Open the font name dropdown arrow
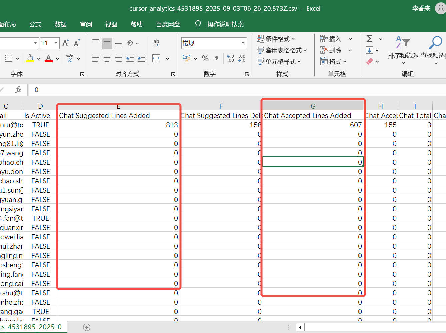 coord(35,43)
